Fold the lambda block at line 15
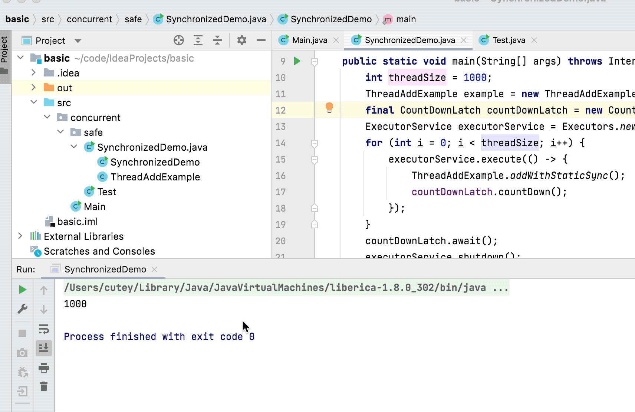Viewport: 635px width, 412px height. [315, 160]
